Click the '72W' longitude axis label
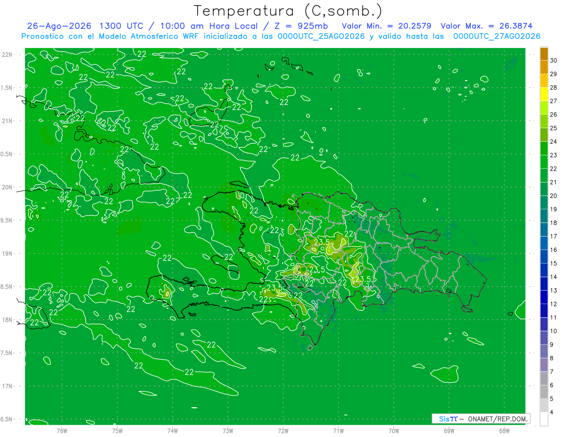566x437 pixels. click(283, 430)
